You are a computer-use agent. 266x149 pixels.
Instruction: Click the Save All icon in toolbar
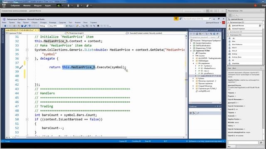click(x=25, y=26)
